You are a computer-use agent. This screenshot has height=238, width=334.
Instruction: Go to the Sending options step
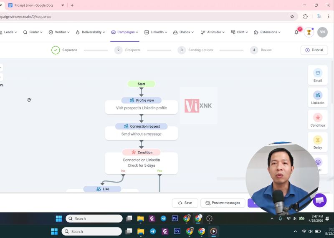[x=195, y=50]
